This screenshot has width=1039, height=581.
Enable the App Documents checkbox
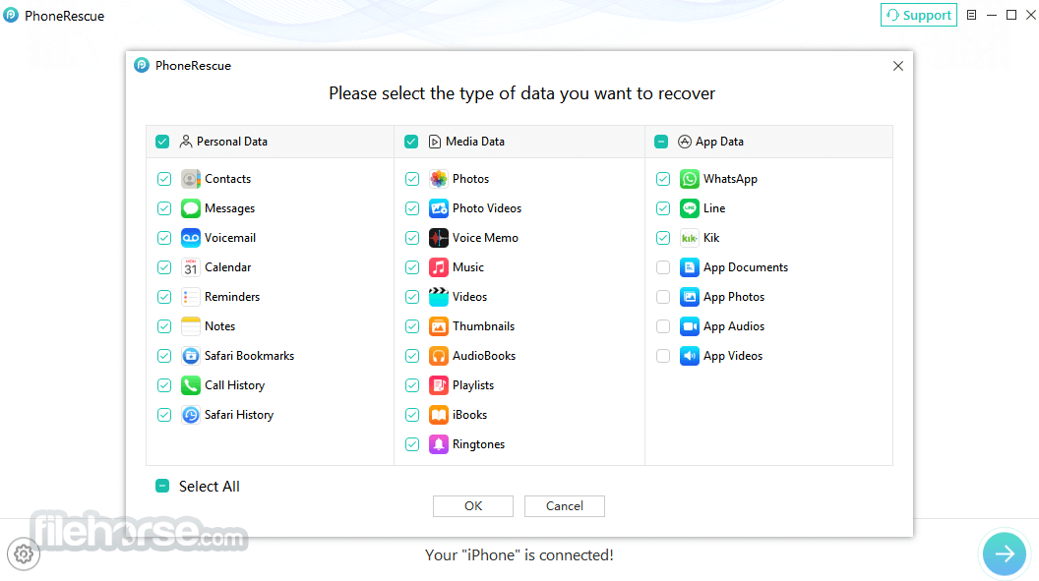(663, 267)
